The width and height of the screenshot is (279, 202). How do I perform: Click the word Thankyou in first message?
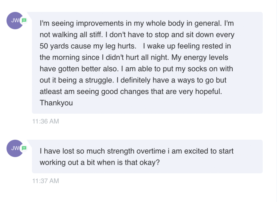[x=56, y=103]
